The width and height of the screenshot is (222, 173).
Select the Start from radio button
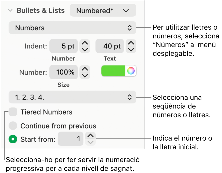(13, 139)
